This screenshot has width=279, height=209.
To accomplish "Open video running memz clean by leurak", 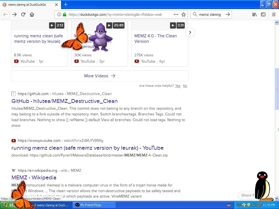I will (38, 39).
